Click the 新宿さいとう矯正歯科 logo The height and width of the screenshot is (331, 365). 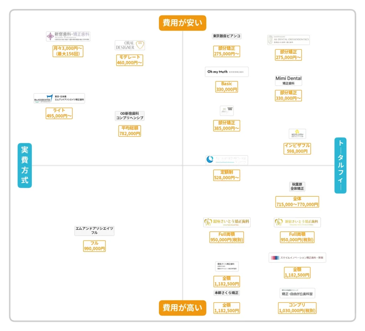297,222
